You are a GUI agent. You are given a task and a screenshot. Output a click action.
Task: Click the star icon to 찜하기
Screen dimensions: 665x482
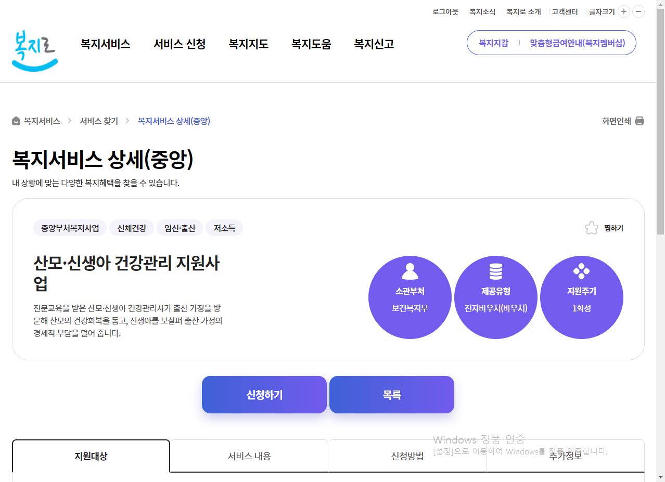(591, 228)
